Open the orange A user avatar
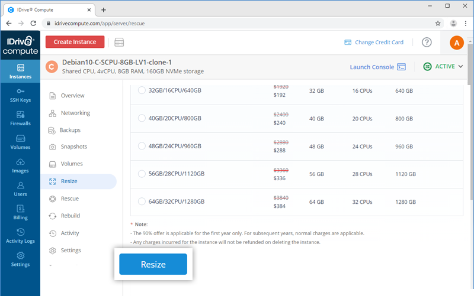 (456, 43)
